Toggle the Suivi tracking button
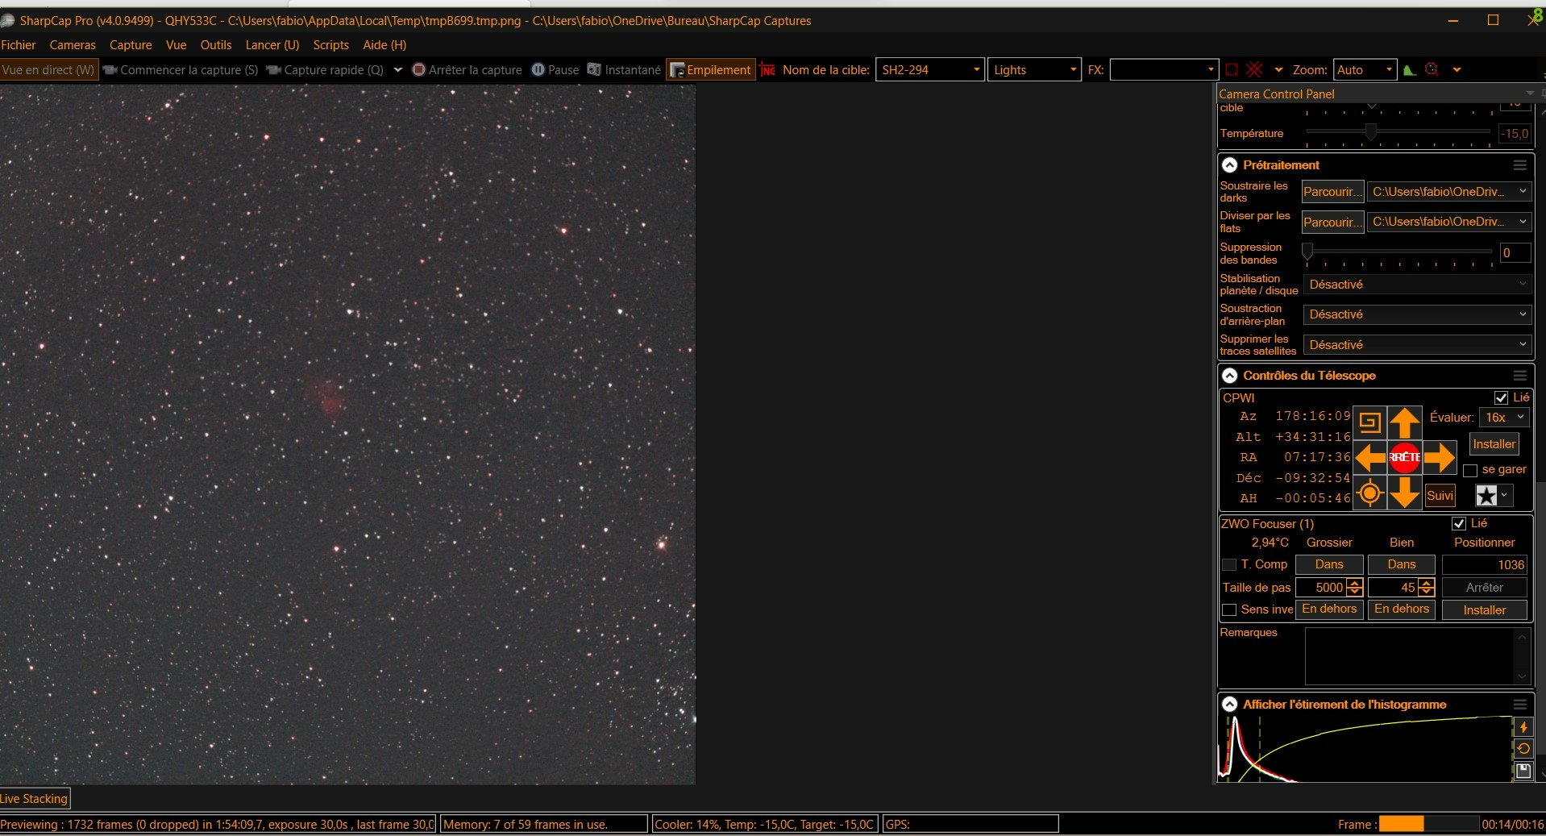Viewport: 1546px width, 836px height. tap(1440, 496)
